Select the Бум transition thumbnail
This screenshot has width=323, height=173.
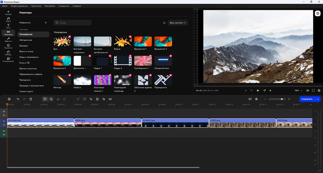[x=62, y=41]
